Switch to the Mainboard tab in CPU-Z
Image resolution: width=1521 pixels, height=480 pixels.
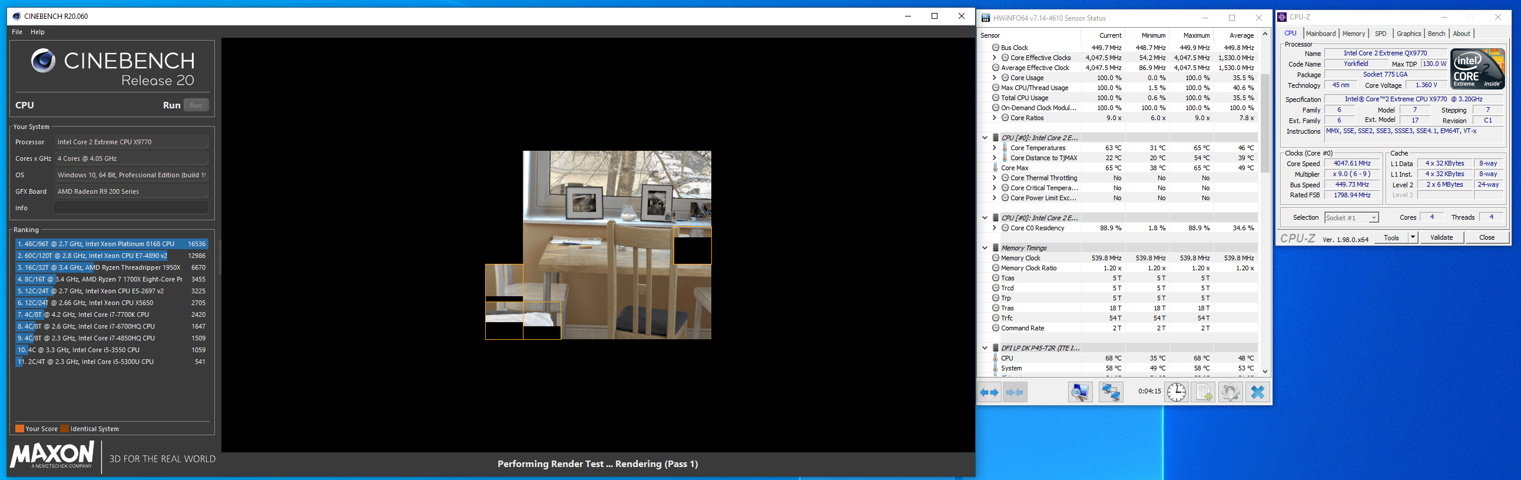[x=1320, y=34]
